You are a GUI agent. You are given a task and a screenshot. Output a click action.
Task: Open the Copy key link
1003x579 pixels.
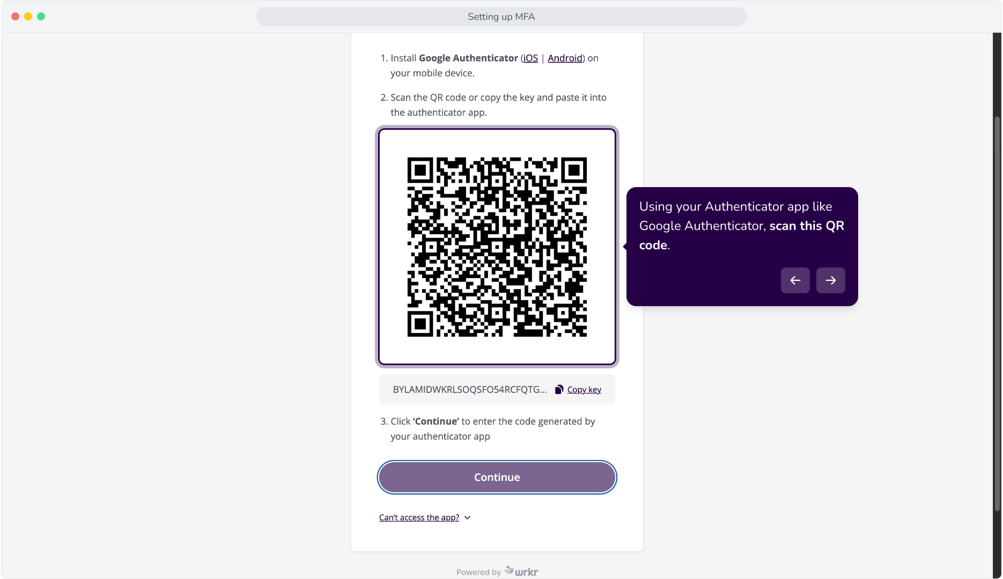point(584,390)
